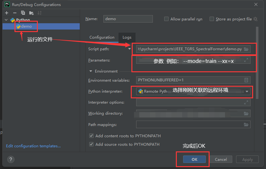Browse for the script path folder

(246, 49)
